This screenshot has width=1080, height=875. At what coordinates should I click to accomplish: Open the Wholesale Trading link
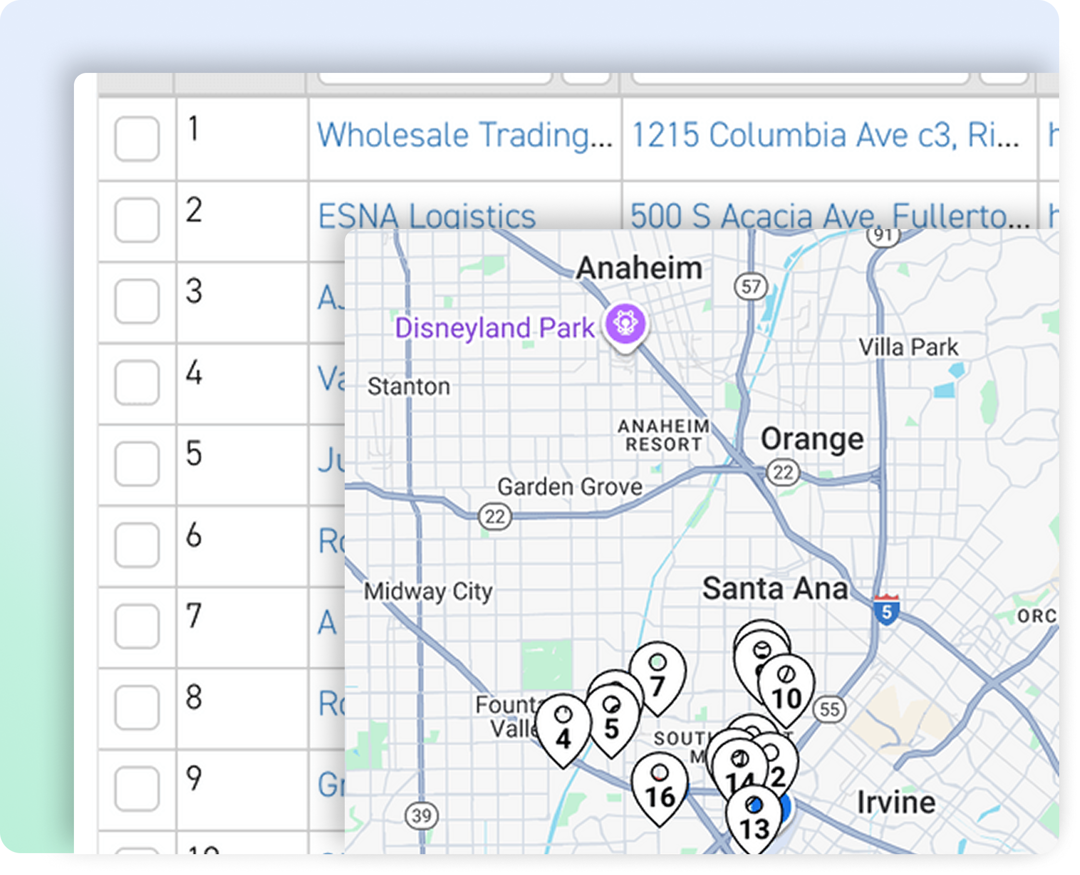point(464,135)
